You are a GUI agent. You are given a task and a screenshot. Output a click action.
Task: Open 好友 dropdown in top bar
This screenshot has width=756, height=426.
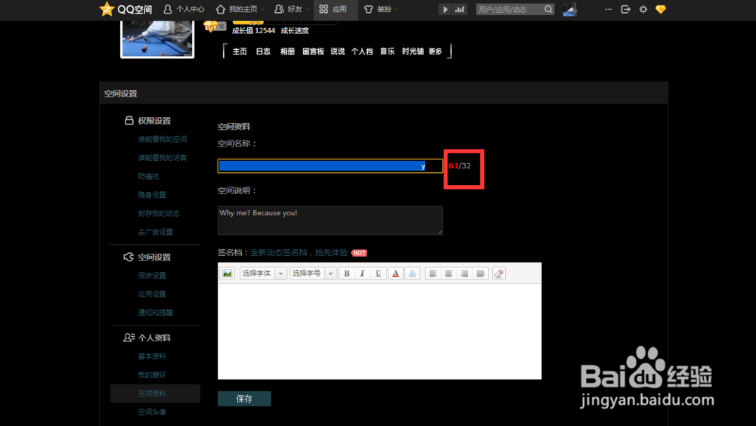(291, 9)
